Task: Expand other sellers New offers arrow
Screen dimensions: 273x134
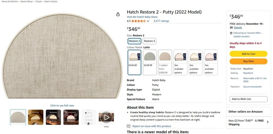Action: tap(267, 121)
